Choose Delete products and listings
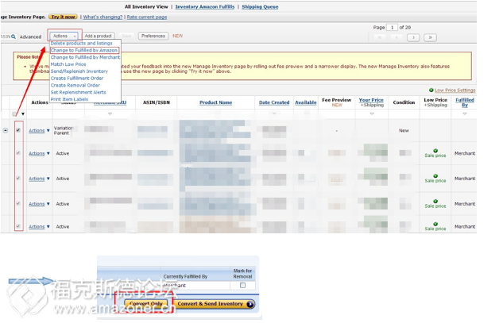 point(82,44)
